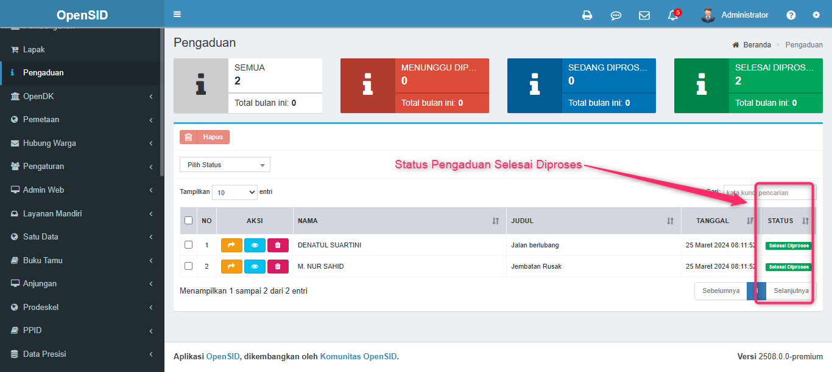Open the notifications bell icon
Screen dimensions: 832x372
[673, 15]
